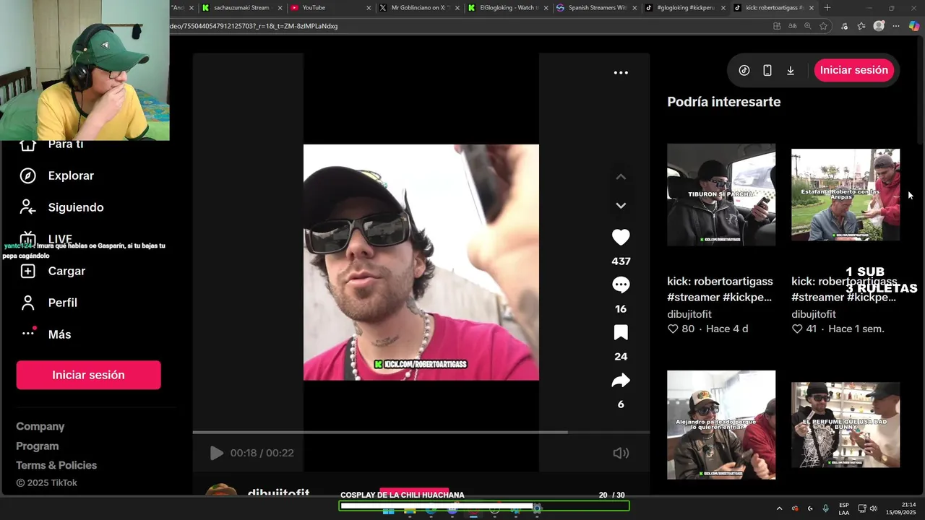This screenshot has width=925, height=520.
Task: Like the recommended video with 41 likes
Action: [797, 329]
